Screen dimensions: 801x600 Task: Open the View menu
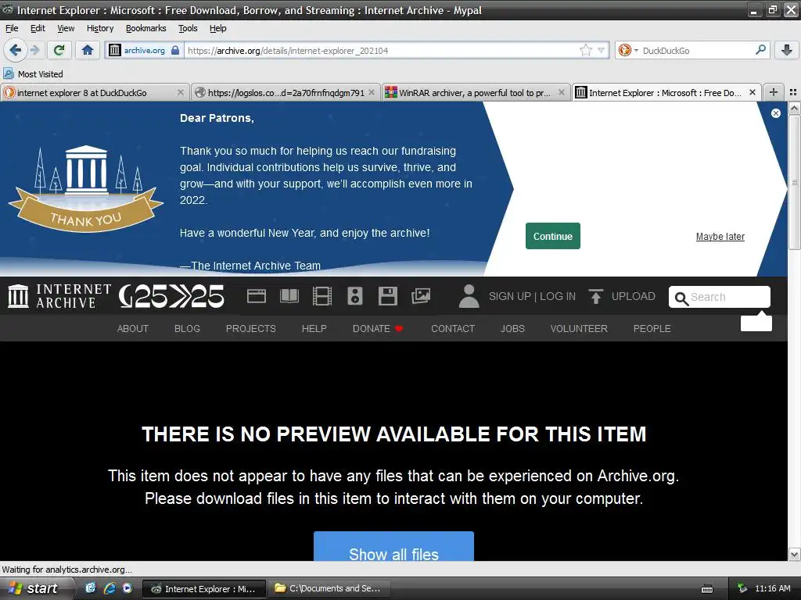(66, 28)
